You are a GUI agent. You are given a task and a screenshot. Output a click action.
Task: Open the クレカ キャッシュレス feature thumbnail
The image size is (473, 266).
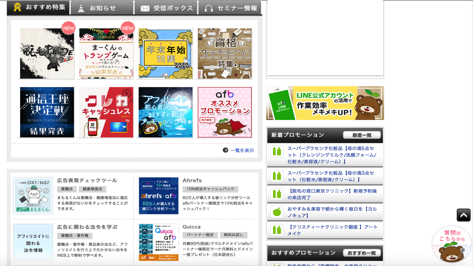[106, 112]
